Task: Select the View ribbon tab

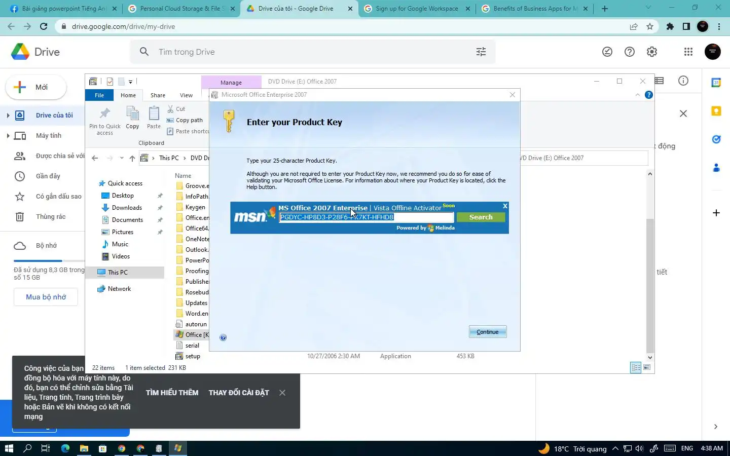Action: pos(187,95)
